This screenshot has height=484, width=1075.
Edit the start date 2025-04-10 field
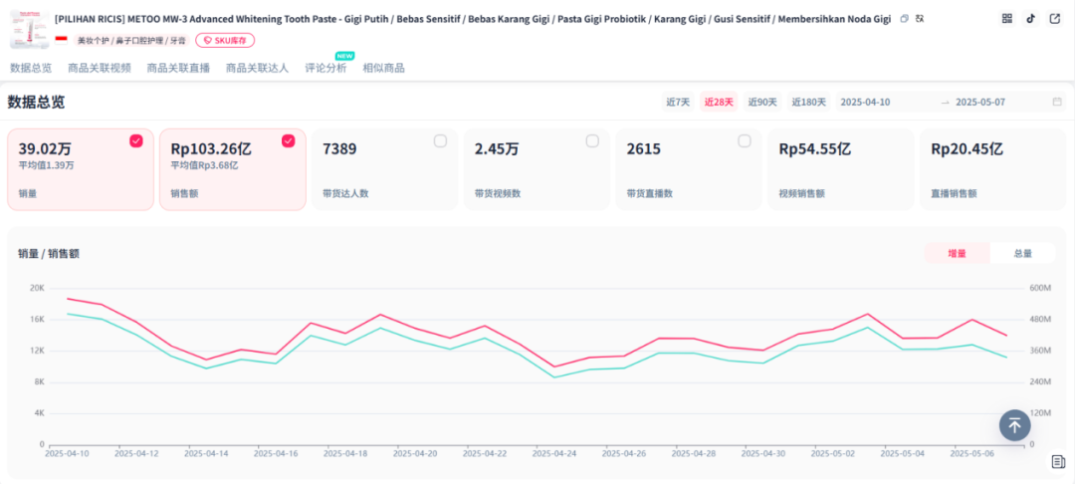[x=866, y=103]
